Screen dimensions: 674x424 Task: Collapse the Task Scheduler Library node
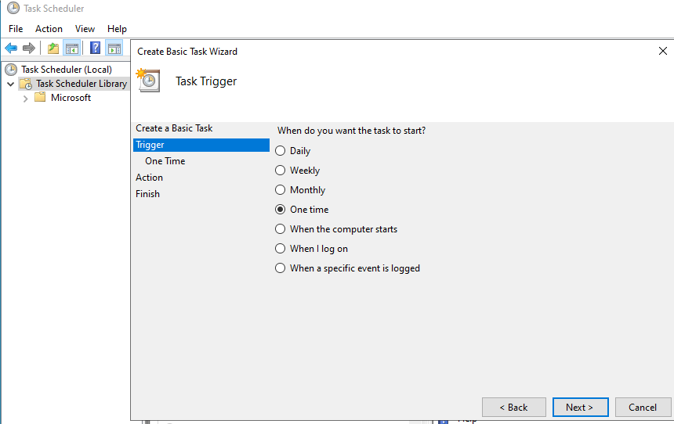11,84
